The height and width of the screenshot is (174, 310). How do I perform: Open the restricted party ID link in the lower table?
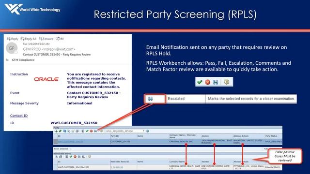tap(117, 167)
